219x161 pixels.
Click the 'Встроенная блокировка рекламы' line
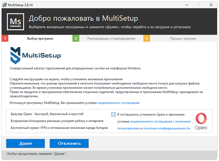[57, 121]
